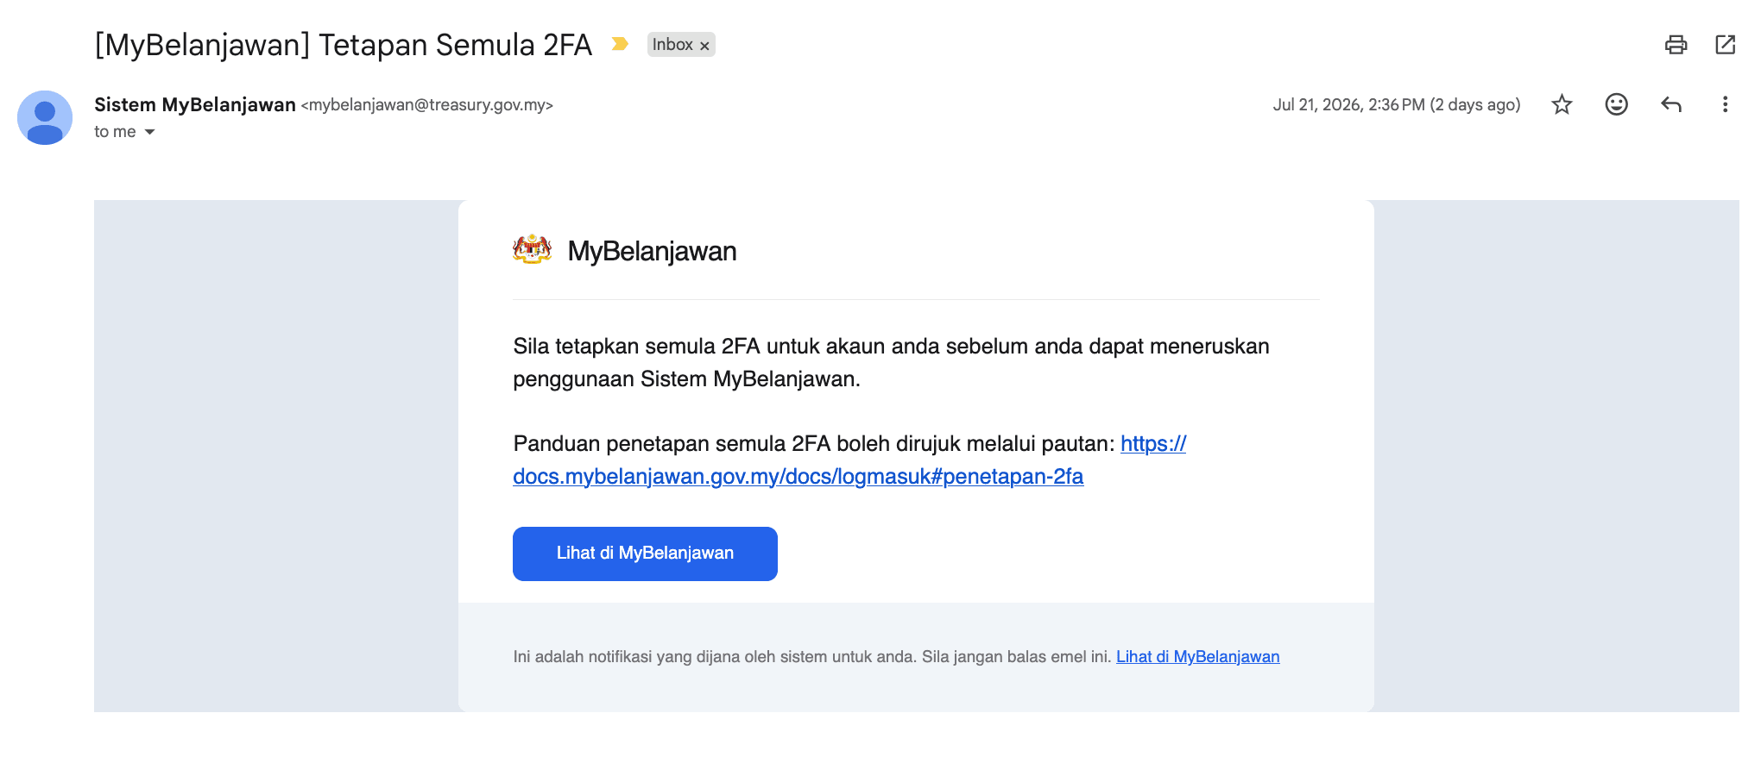Screen dimensions: 1761x757
Task: Click the MyBelanjawan header title text
Action: (x=652, y=252)
